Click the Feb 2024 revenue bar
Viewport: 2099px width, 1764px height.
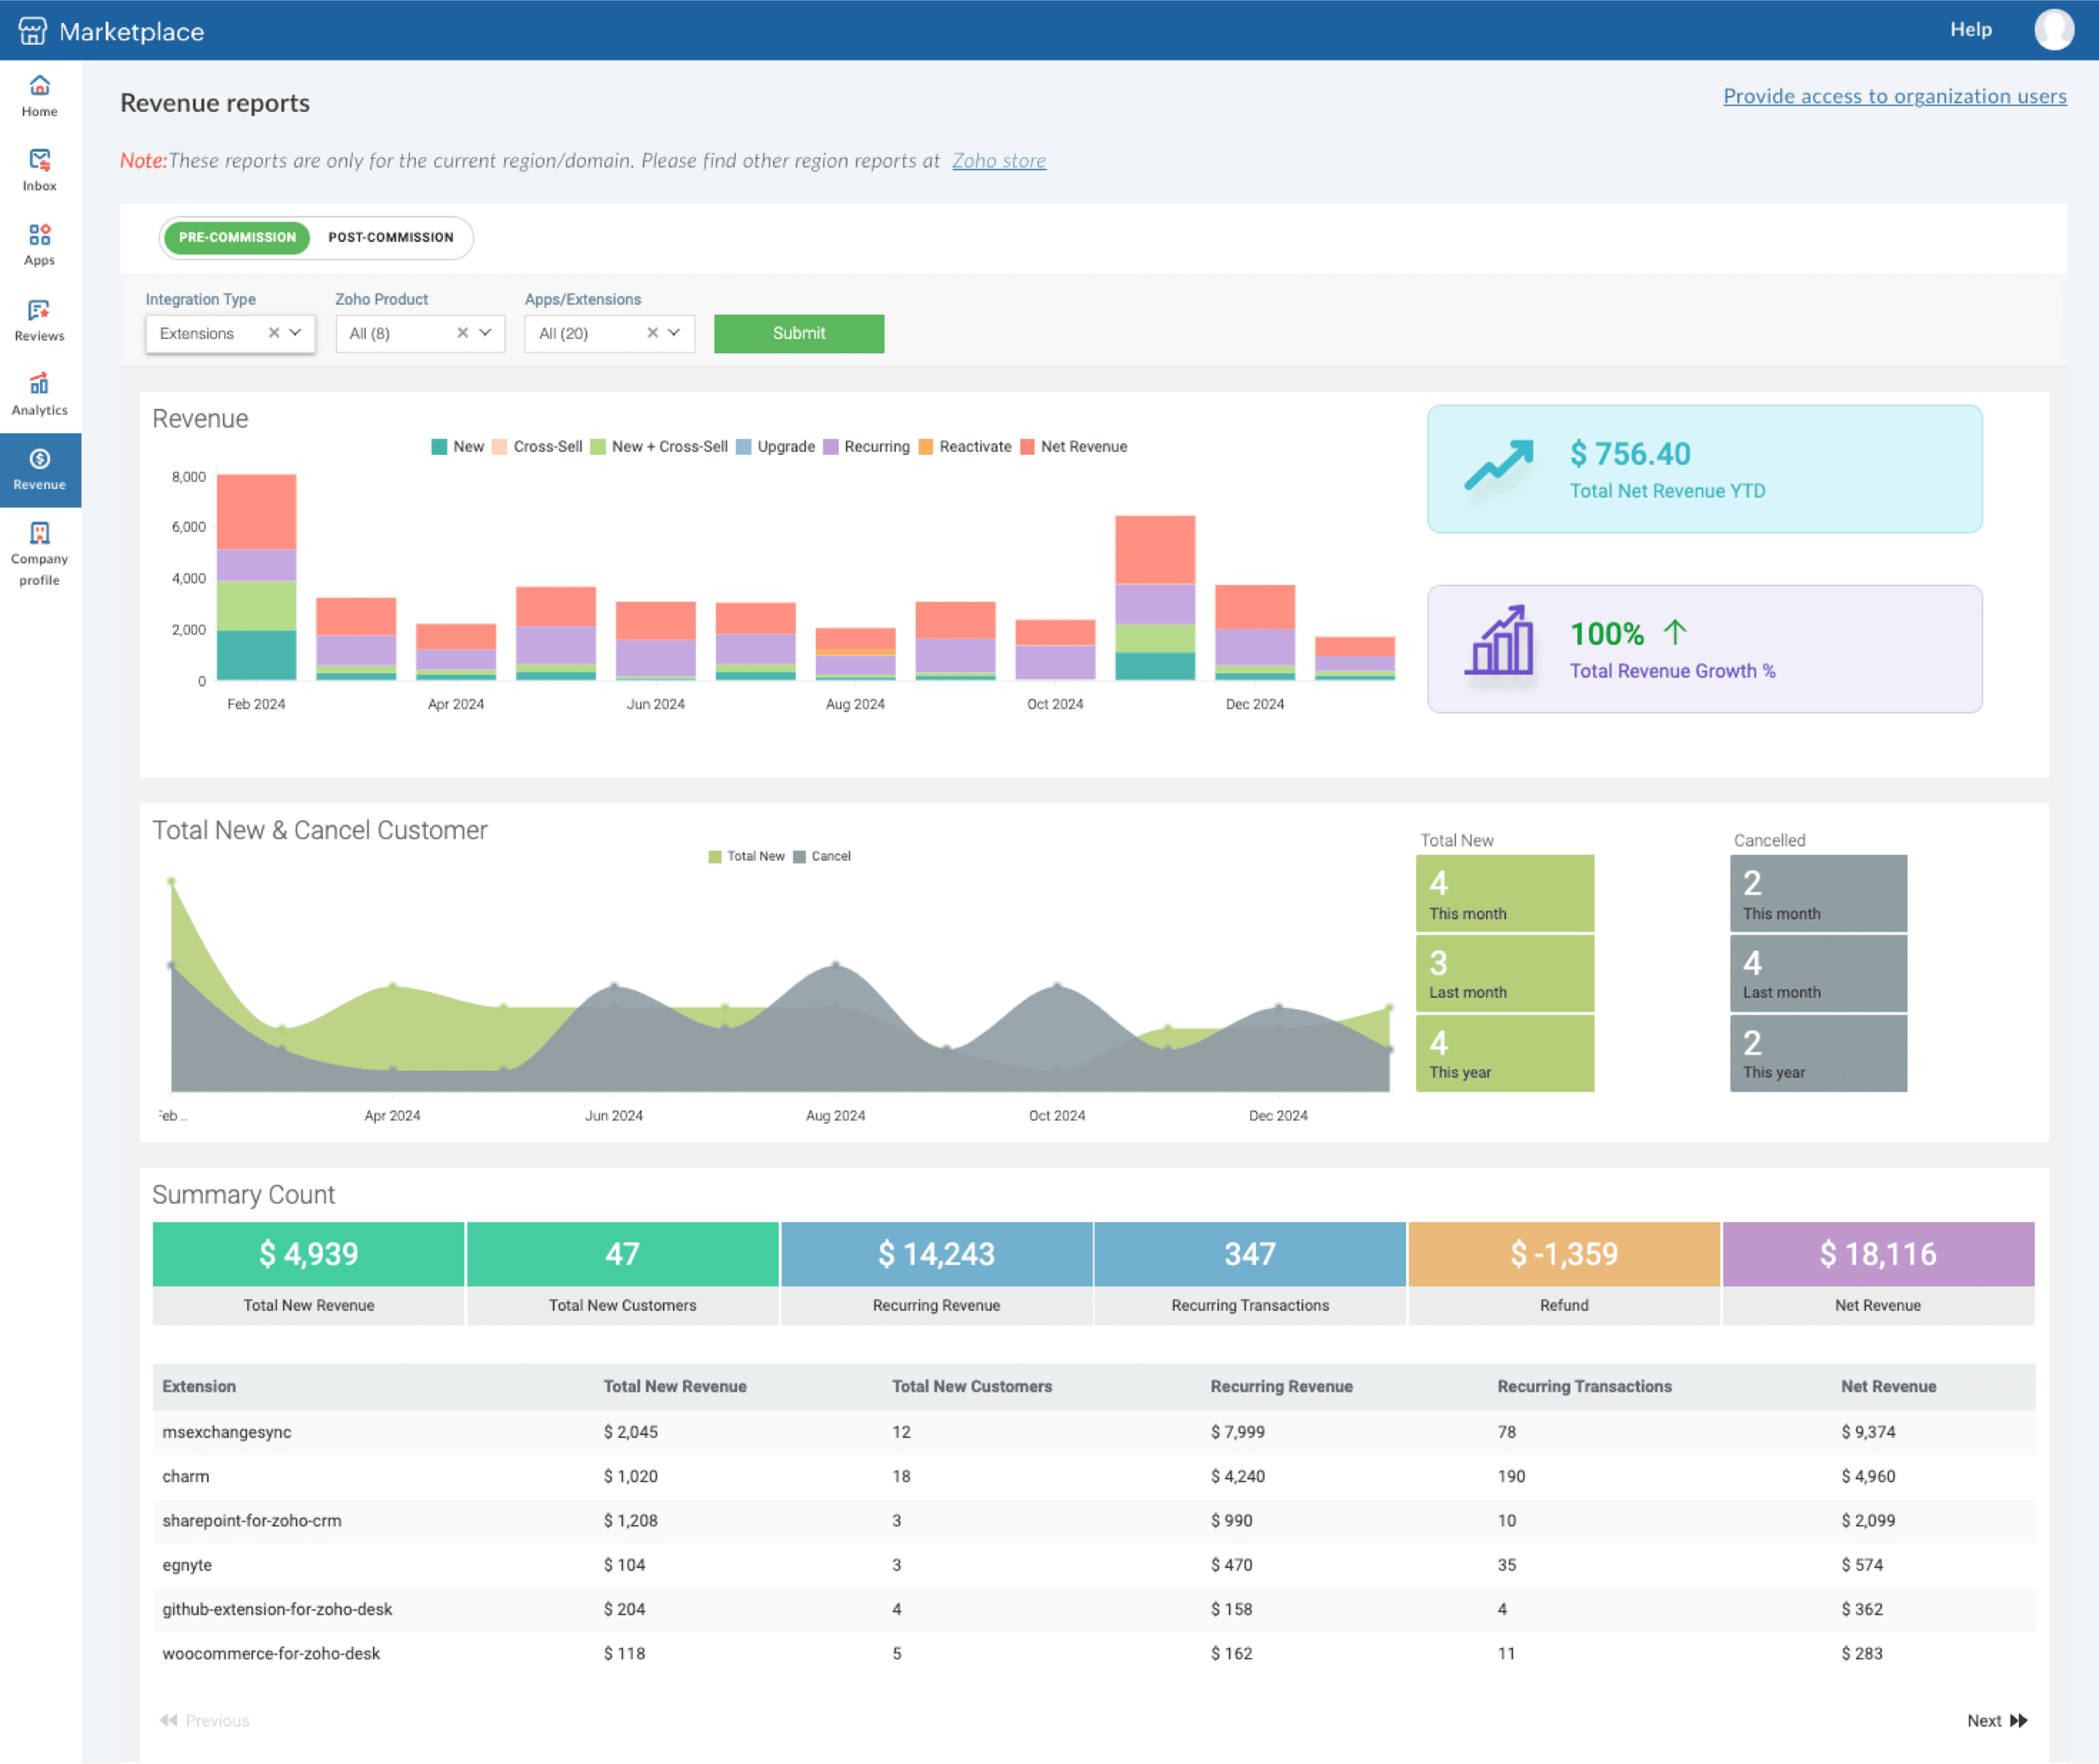pos(256,577)
